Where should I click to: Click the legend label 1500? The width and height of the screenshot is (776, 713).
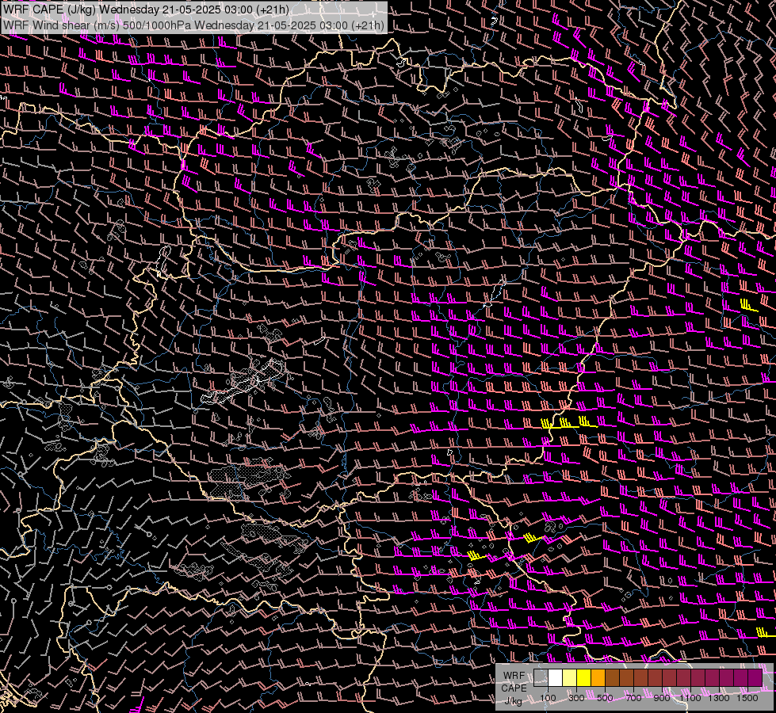coord(747,698)
